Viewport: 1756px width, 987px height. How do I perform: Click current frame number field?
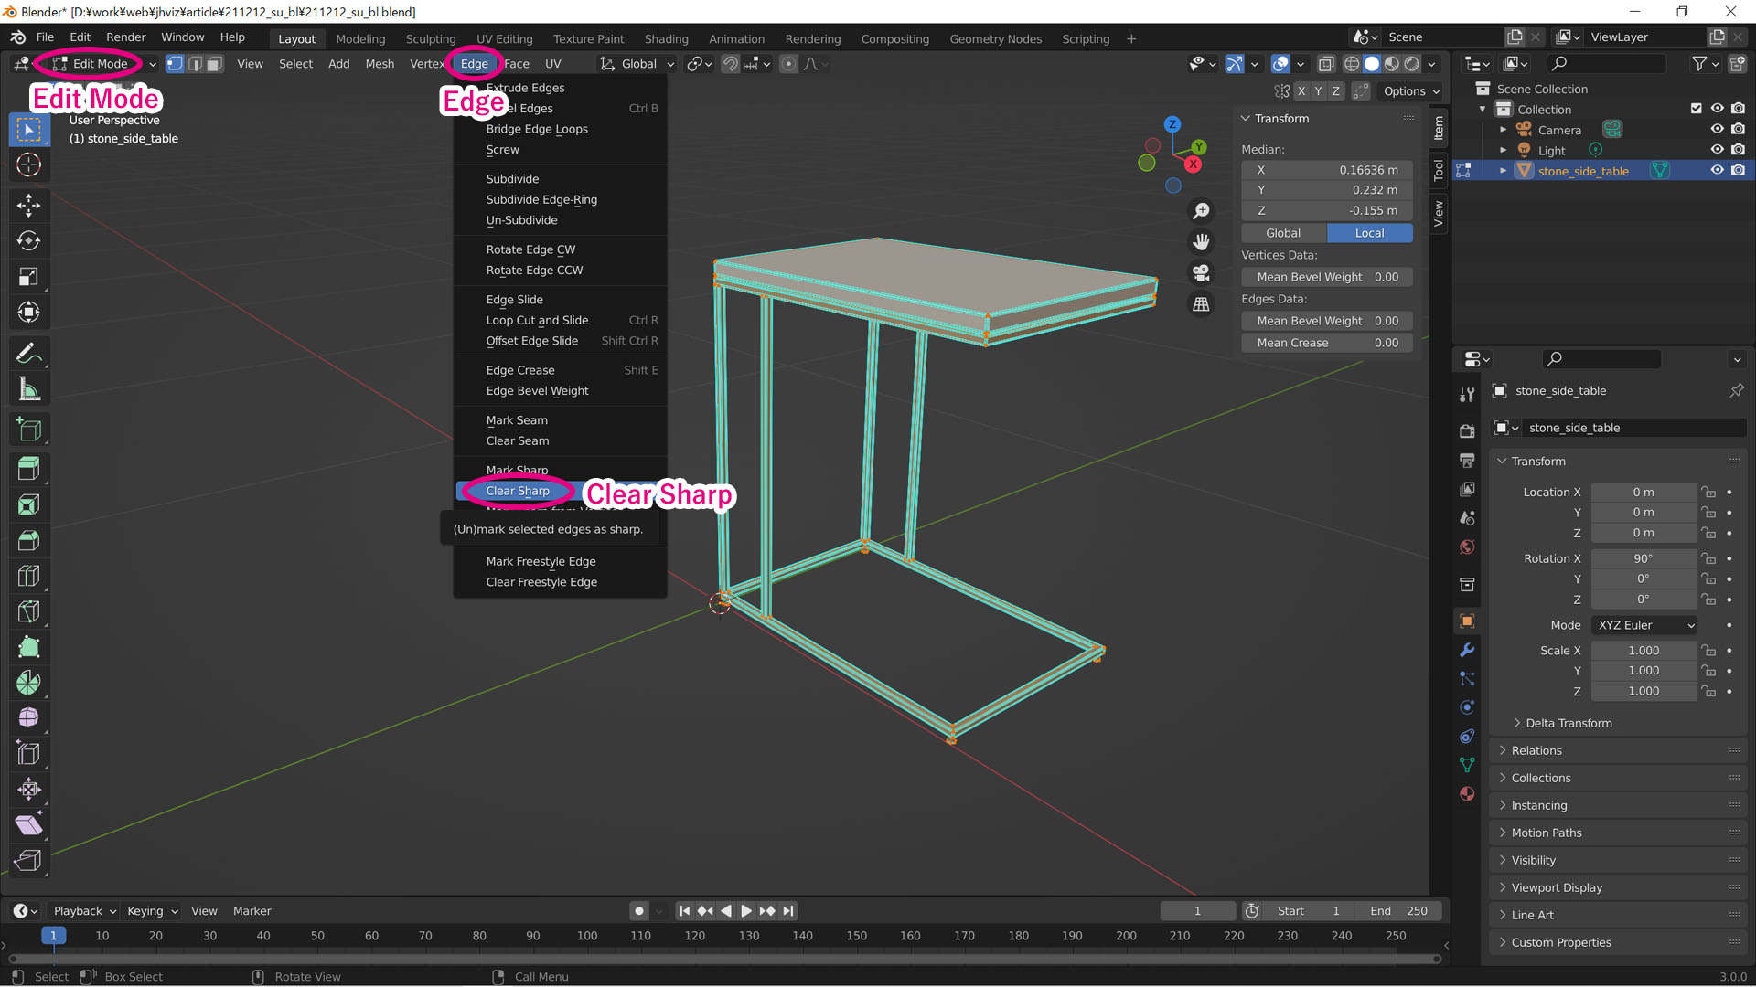coord(1197,911)
